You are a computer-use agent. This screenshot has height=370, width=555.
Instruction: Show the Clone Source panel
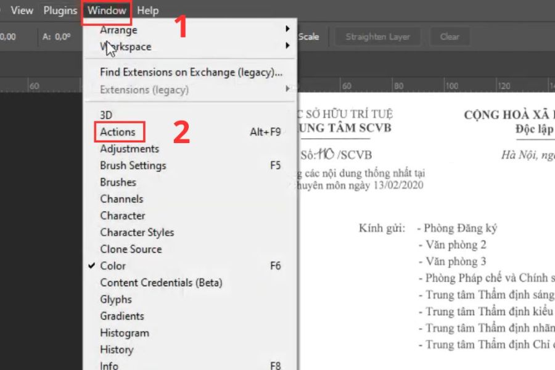tap(131, 249)
